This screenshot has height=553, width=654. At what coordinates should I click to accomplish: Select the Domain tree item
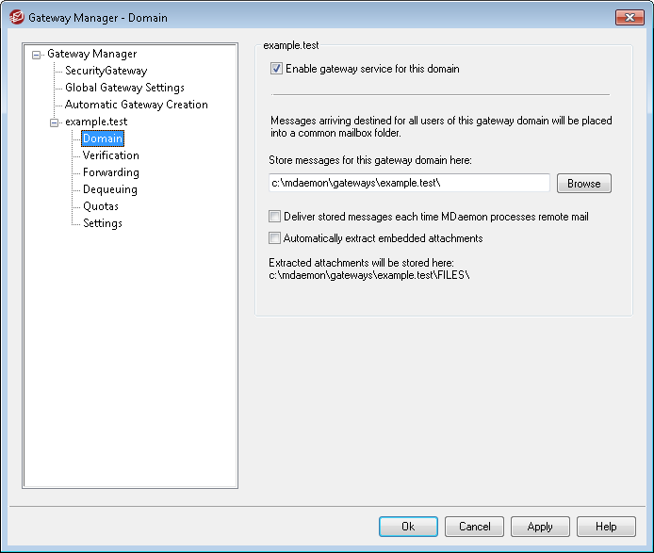pyautogui.click(x=102, y=138)
